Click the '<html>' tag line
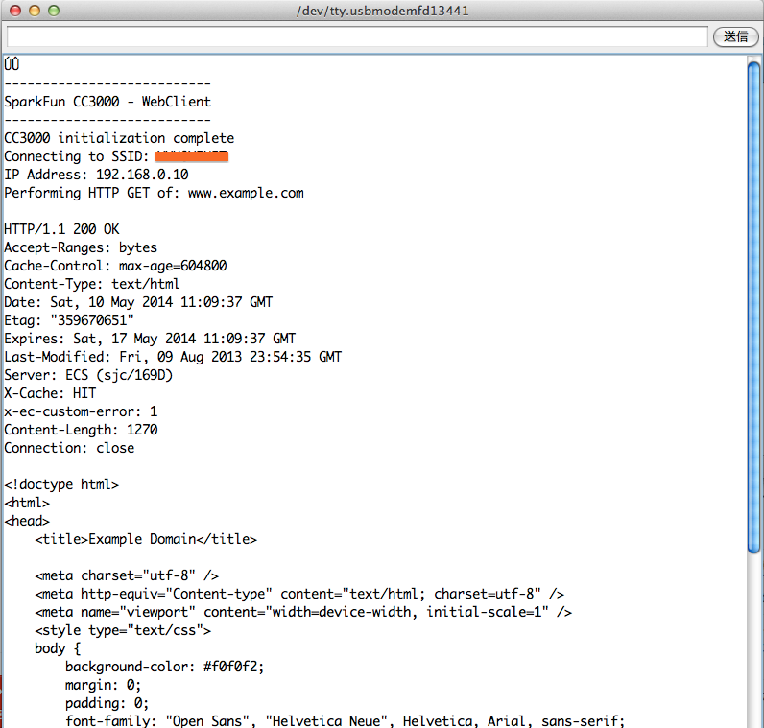Screen dimensions: 764x728 point(27,503)
